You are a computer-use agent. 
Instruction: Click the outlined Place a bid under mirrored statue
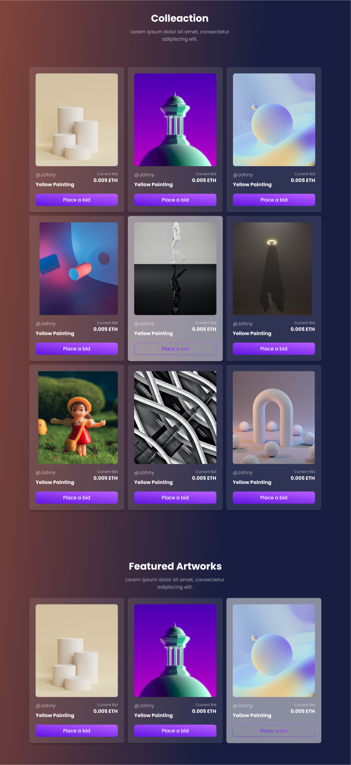coord(175,349)
